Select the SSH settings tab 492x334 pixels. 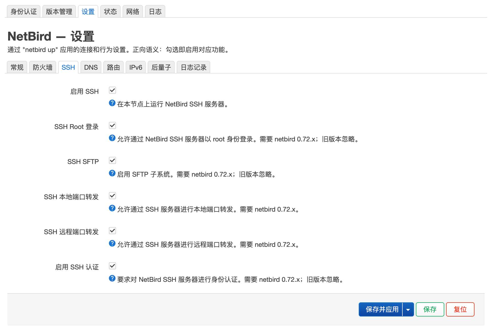[68, 67]
